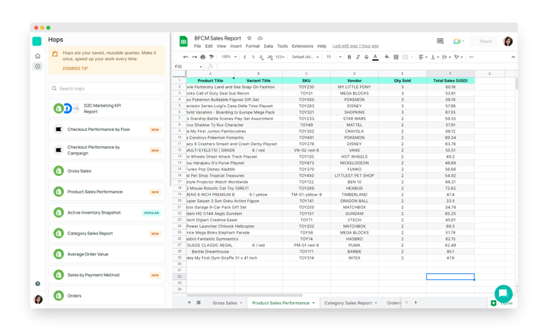Open the vertical align dropdown
The height and width of the screenshot is (331, 548).
click(x=435, y=57)
